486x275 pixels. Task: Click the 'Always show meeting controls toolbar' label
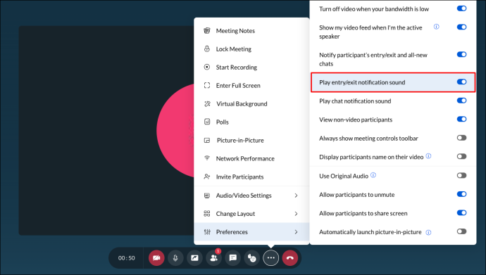[x=368, y=139]
